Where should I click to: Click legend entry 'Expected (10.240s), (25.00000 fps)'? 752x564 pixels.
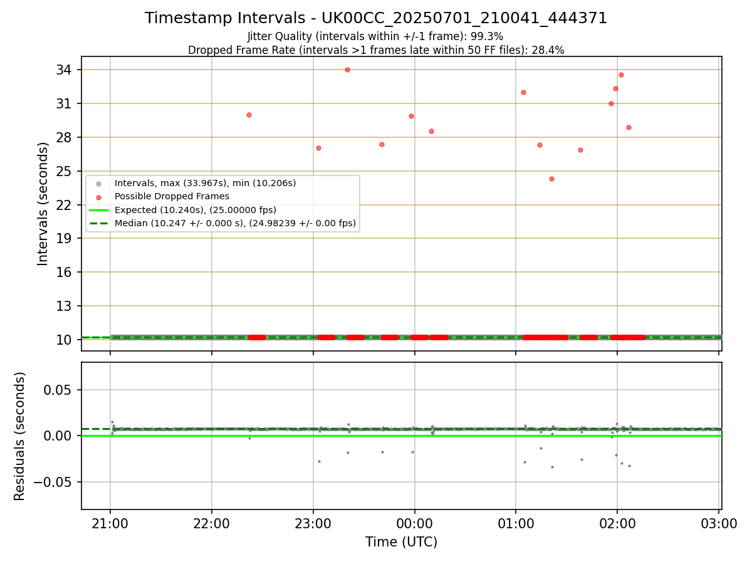pos(196,210)
